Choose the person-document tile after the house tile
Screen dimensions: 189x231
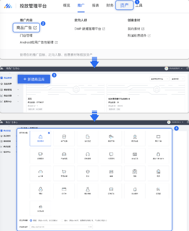coord(158,191)
